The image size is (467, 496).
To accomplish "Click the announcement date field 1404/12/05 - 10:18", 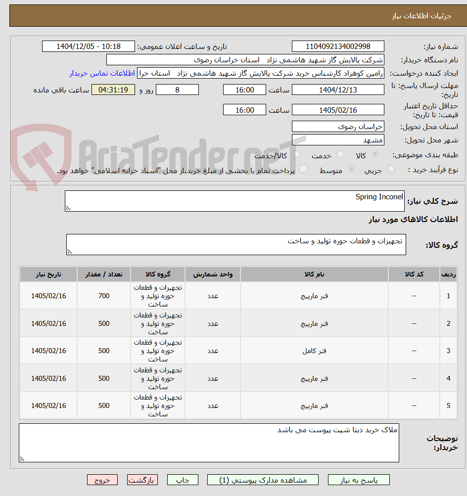I will [x=89, y=46].
